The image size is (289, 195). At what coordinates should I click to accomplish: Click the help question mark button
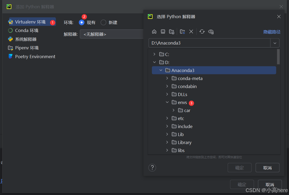[152, 168]
